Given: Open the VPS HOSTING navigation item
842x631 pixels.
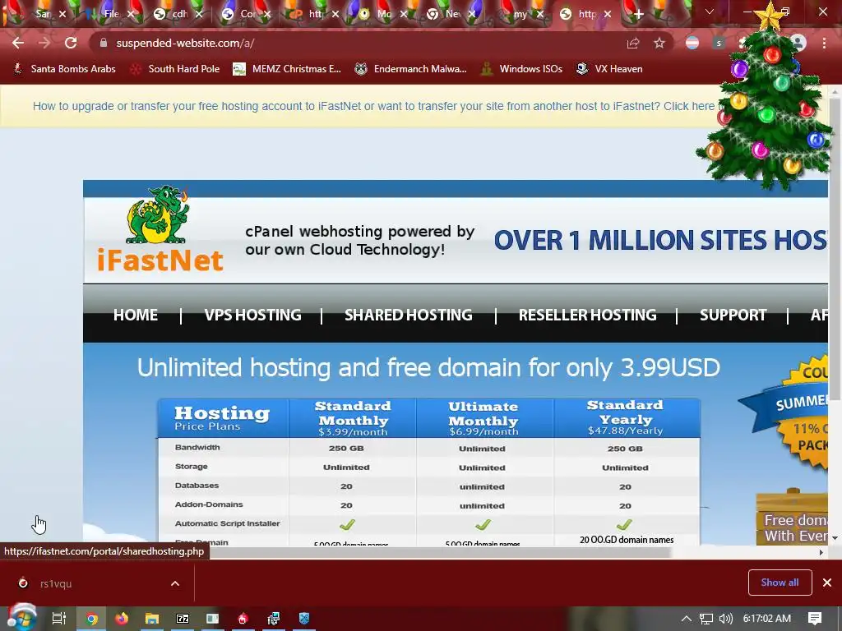Looking at the screenshot, I should click(x=253, y=315).
